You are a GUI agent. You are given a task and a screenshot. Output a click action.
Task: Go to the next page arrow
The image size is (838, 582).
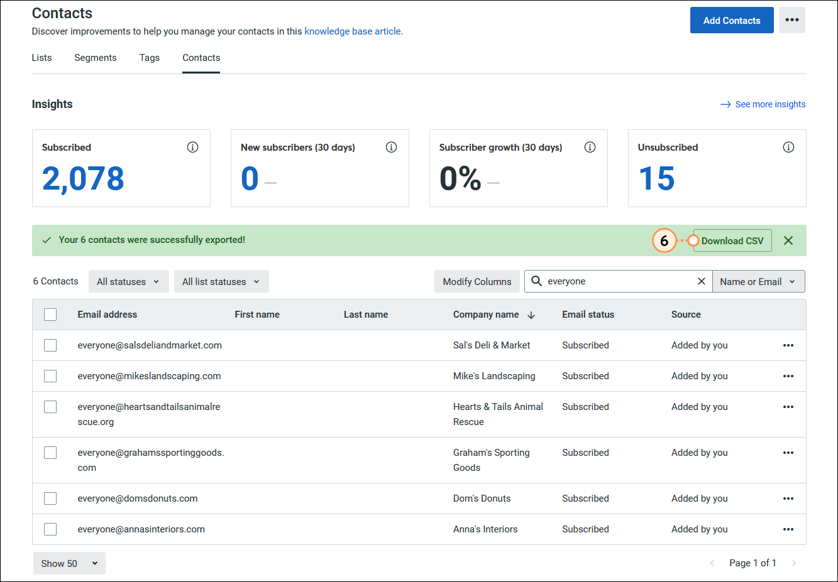[x=794, y=563]
